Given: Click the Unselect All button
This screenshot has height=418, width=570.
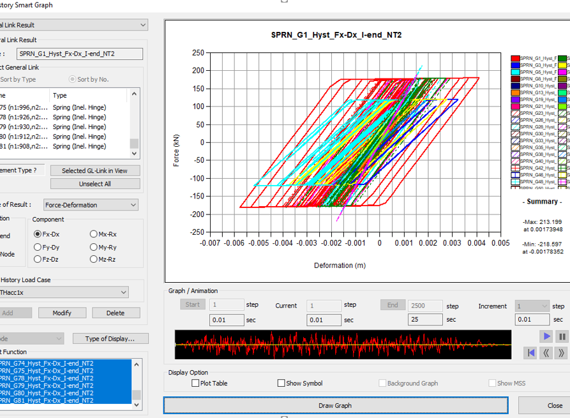Looking at the screenshot, I should tap(95, 184).
